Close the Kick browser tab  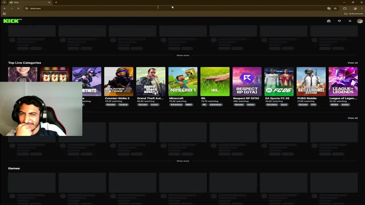(49, 2)
